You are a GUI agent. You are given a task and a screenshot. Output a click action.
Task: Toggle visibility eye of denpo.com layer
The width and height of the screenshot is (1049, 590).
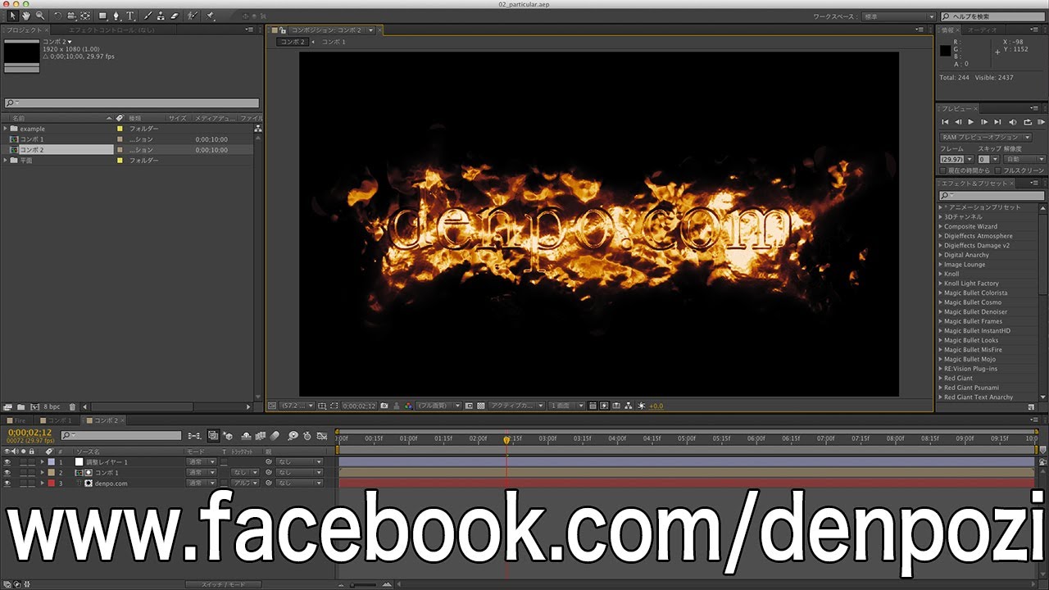pyautogui.click(x=7, y=483)
